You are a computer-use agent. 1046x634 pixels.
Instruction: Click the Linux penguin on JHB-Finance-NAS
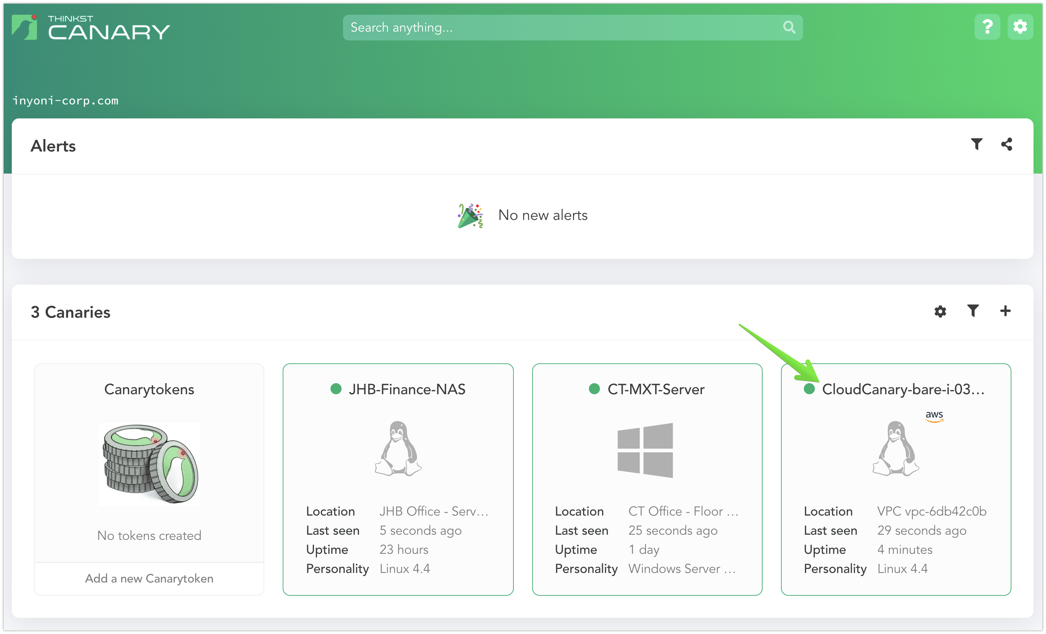click(398, 449)
